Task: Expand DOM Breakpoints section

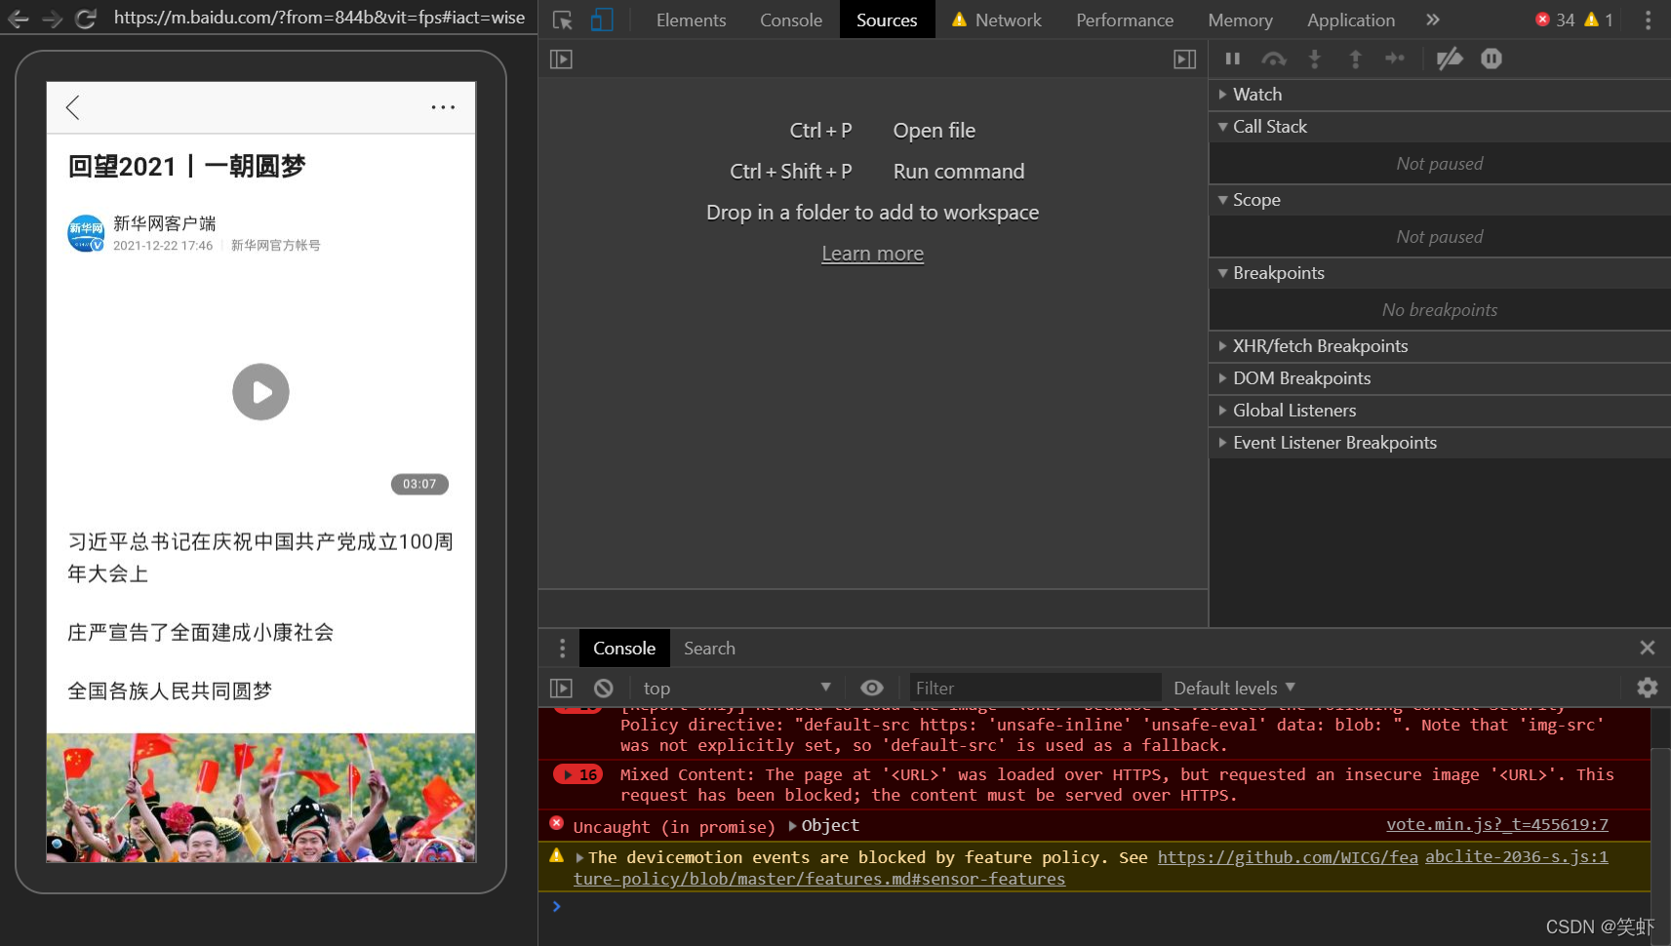Action: 1440,378
